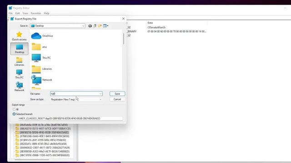Select Libraries in the file list

41,69
